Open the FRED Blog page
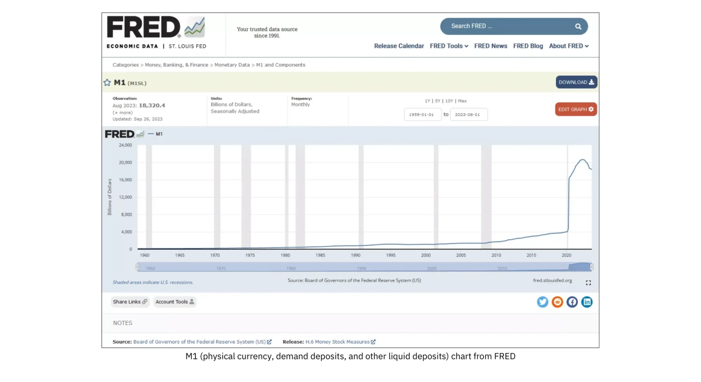Screen dimensions: 701x382 pos(528,46)
